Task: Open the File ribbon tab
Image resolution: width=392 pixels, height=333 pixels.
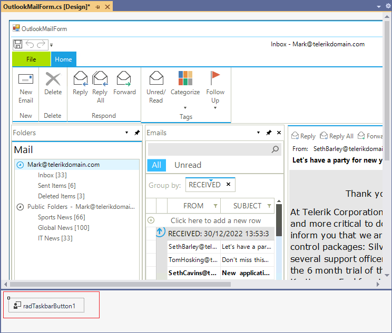Action: pos(31,59)
